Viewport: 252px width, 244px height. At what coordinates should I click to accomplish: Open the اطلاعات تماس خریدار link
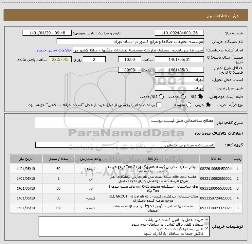[54, 50]
